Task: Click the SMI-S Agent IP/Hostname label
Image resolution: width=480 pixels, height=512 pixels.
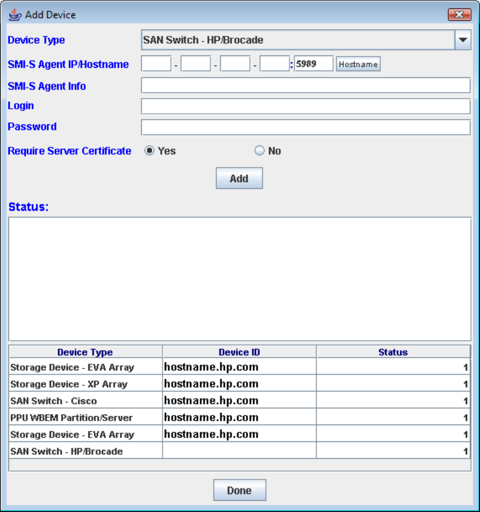Action: click(68, 64)
